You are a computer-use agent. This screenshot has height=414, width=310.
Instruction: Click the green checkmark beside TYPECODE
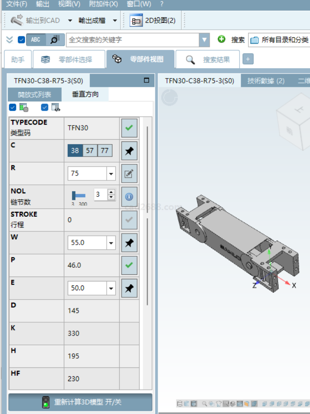point(129,128)
